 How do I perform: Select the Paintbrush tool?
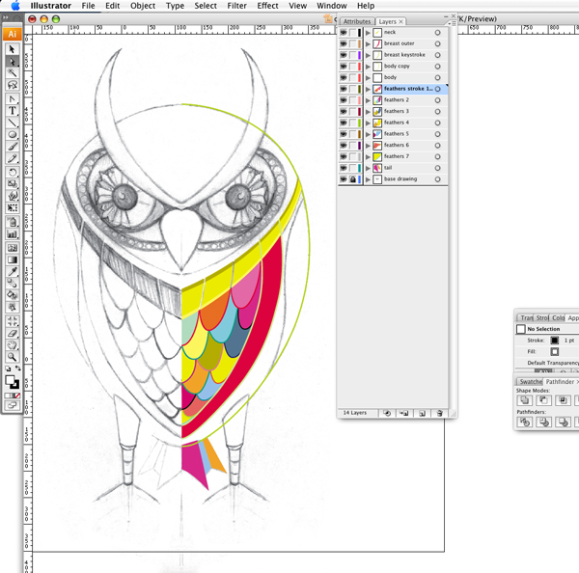[13, 147]
